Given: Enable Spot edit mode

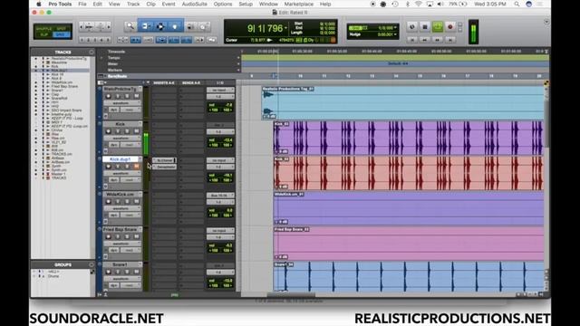Looking at the screenshot, I should [61, 28].
